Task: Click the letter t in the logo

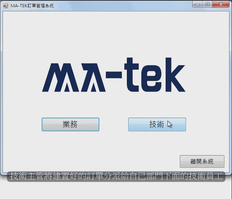Action: click(x=130, y=76)
